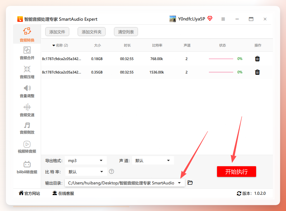Sort list by 名称 (2) column header

click(60, 45)
